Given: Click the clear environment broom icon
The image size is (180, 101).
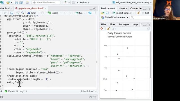Looking at the screenshot, I should click(139, 13).
